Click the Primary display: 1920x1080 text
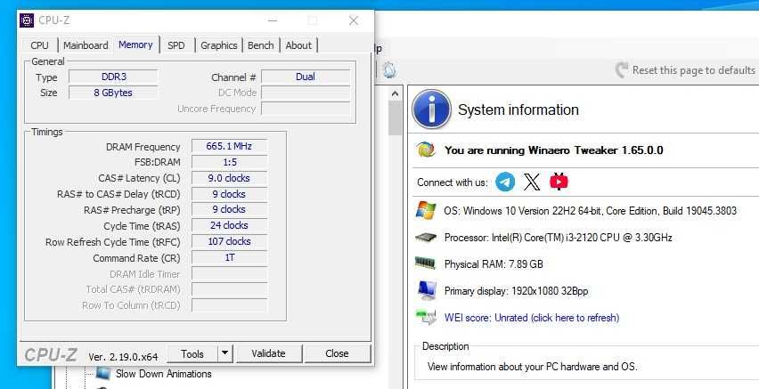This screenshot has width=759, height=389. [x=516, y=291]
